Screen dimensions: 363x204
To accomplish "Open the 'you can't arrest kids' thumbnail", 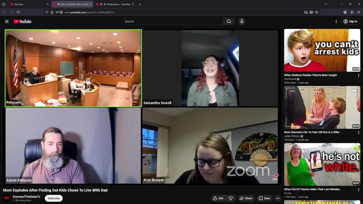I will (x=322, y=50).
